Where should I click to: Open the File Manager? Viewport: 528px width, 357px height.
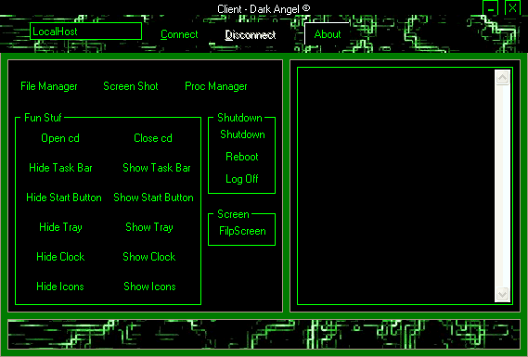[49, 86]
